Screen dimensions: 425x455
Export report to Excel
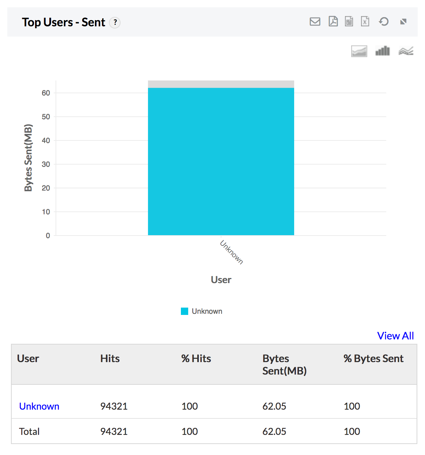[365, 22]
